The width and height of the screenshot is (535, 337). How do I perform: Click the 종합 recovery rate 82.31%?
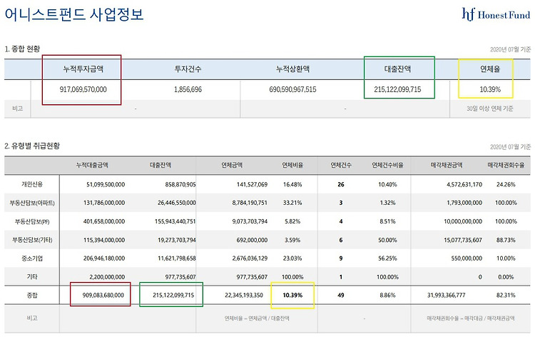(x=506, y=296)
